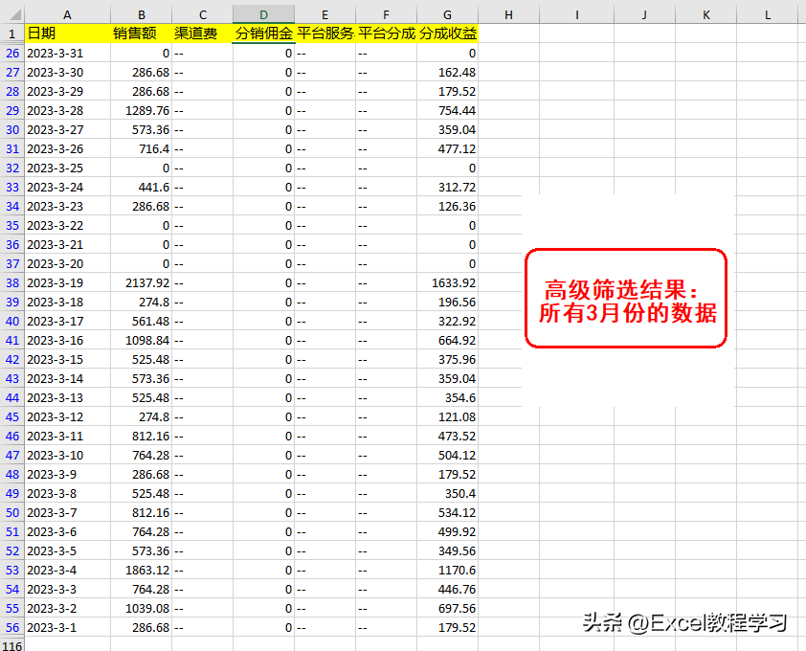
Task: Select revenue value 697.56
Action: pyautogui.click(x=448, y=608)
